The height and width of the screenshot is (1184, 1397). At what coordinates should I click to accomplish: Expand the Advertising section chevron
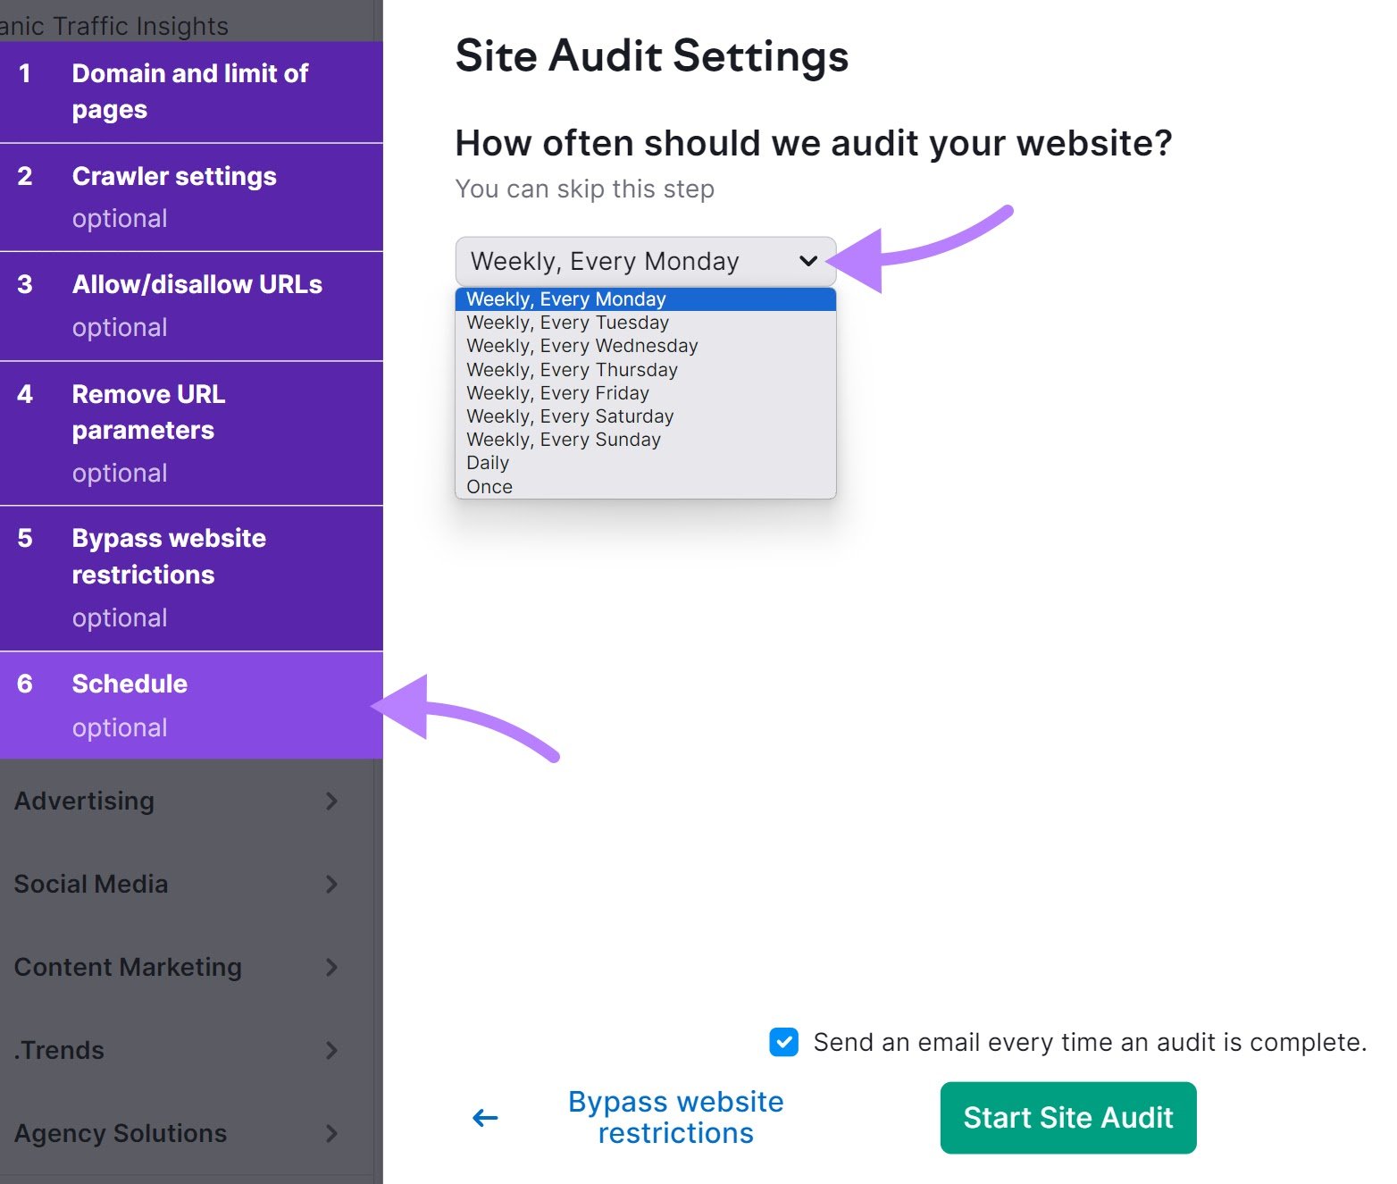[332, 802]
